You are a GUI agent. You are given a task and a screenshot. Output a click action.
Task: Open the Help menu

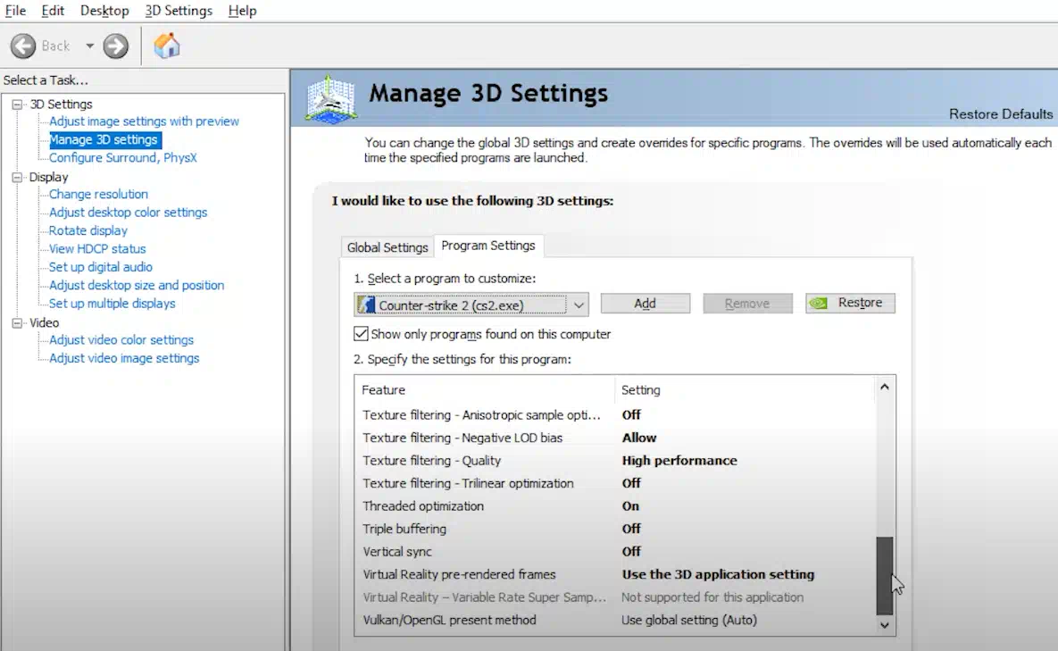[x=242, y=11]
